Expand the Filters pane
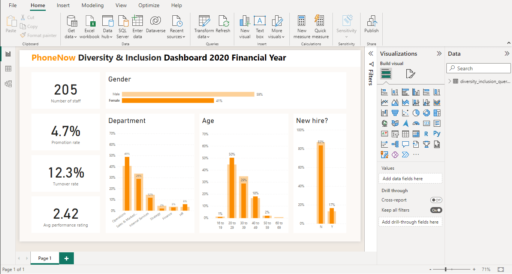This screenshot has width=512, height=274. 371,53
